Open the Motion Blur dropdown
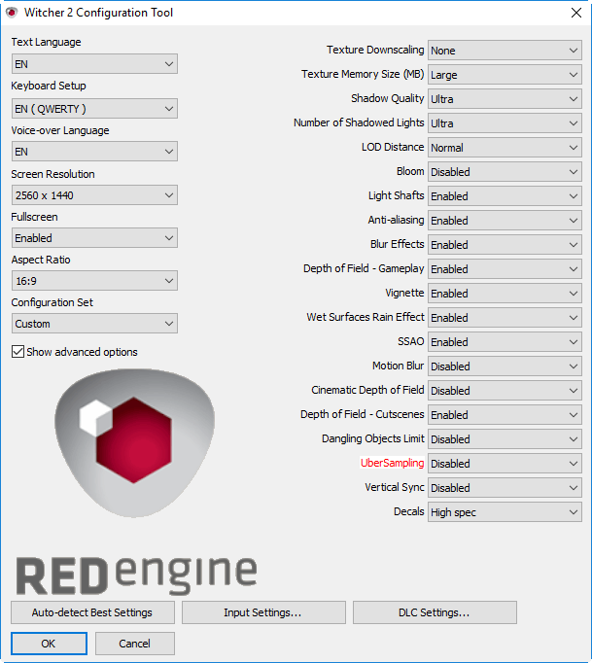 505,366
